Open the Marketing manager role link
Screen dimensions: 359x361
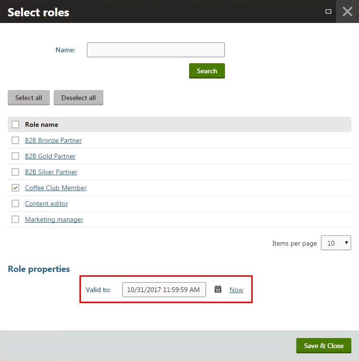[x=54, y=219]
